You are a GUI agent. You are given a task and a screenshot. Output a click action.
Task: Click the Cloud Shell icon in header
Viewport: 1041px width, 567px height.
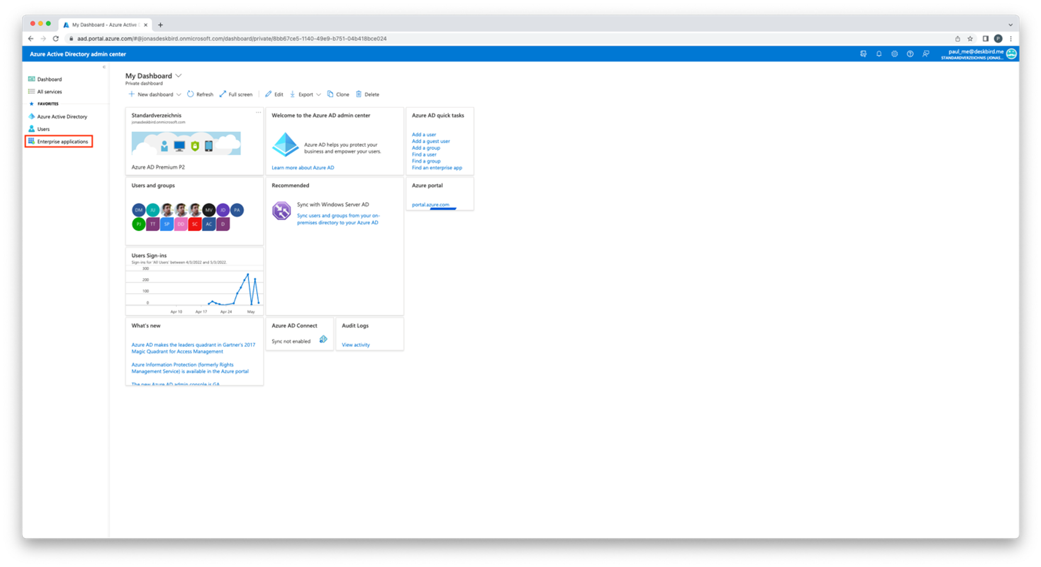[x=864, y=54]
